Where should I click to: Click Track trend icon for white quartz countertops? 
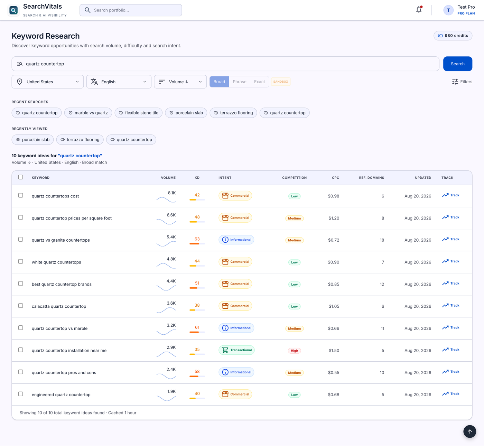click(x=445, y=261)
